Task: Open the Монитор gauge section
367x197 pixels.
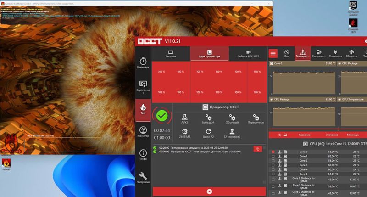Action: coord(143,132)
